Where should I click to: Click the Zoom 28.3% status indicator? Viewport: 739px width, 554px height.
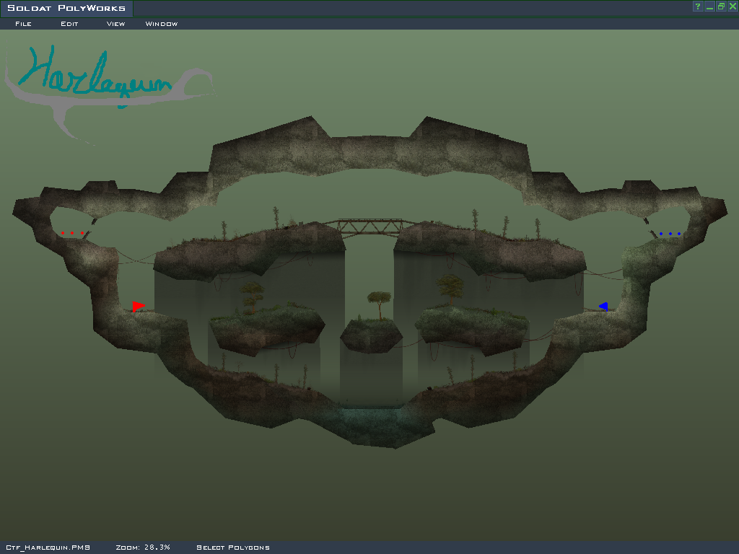point(143,548)
